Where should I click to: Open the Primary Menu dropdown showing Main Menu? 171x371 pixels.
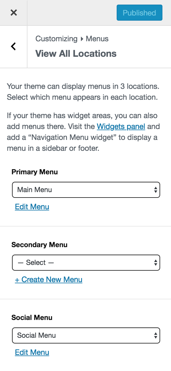pyautogui.click(x=86, y=190)
